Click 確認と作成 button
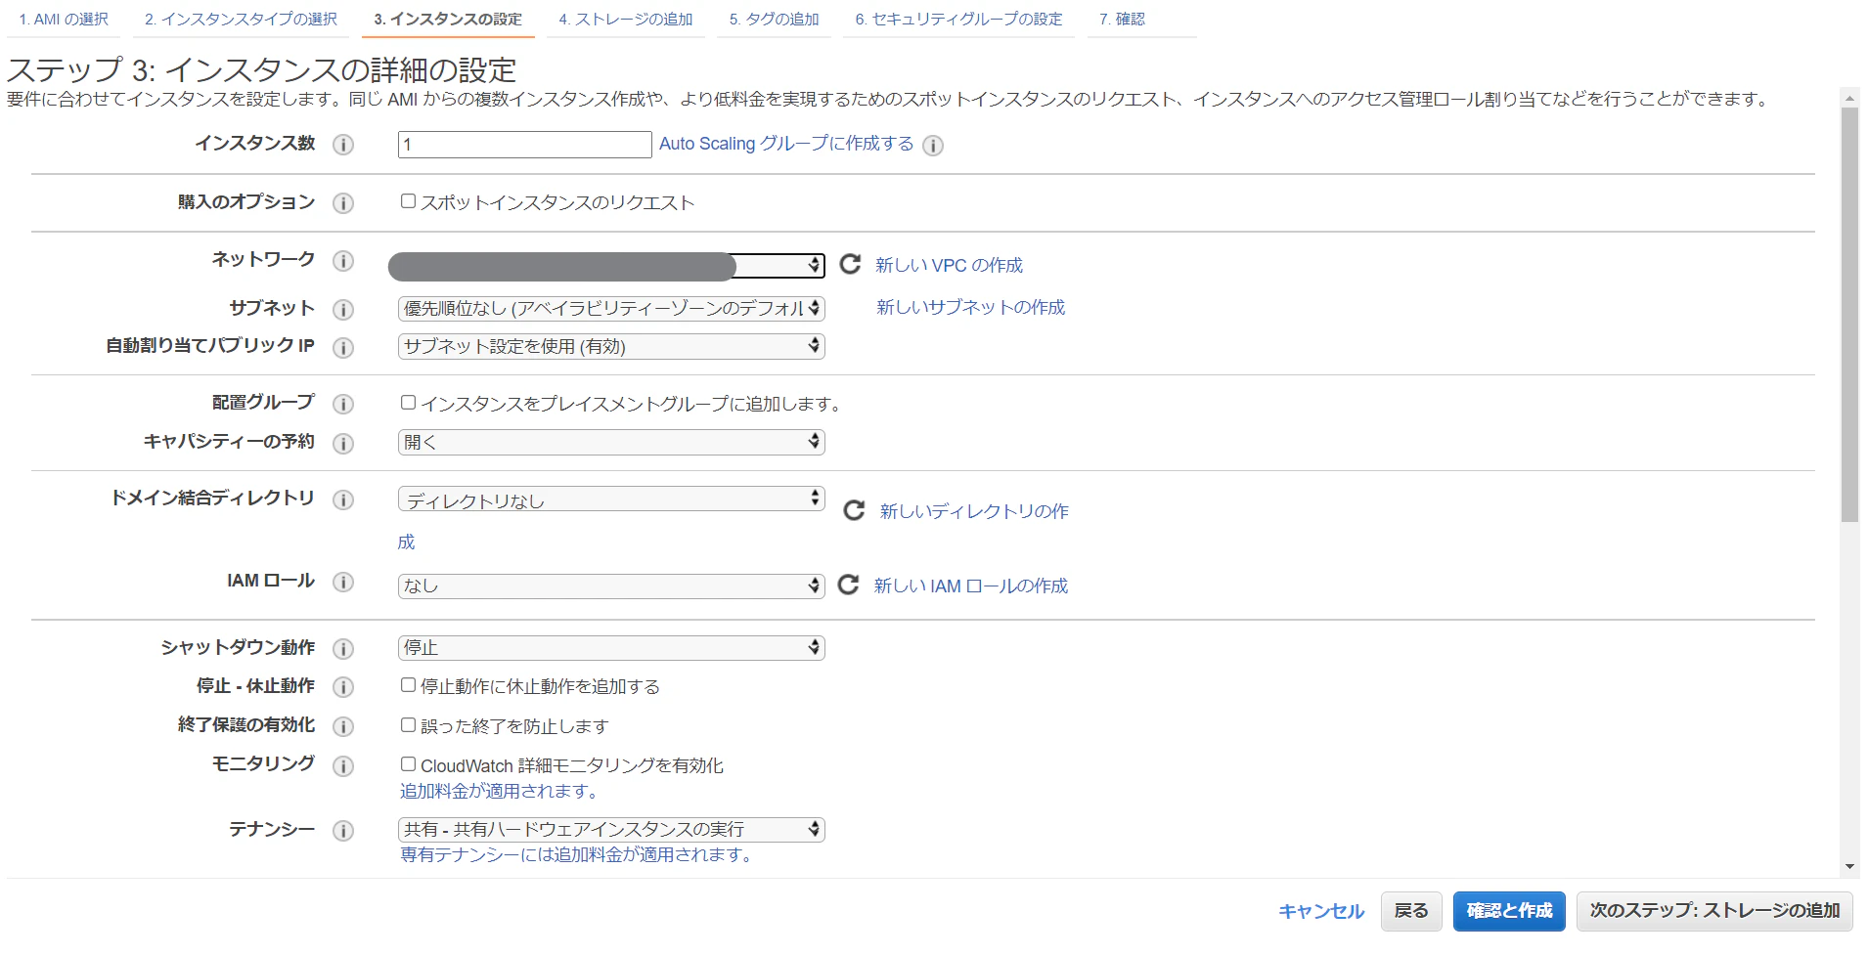 (1509, 911)
